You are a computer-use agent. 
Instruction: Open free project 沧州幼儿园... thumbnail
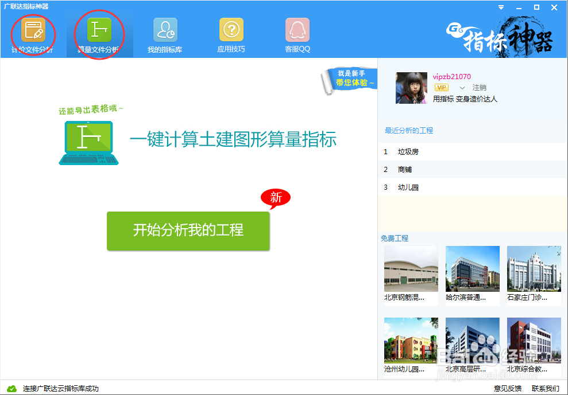point(411,341)
